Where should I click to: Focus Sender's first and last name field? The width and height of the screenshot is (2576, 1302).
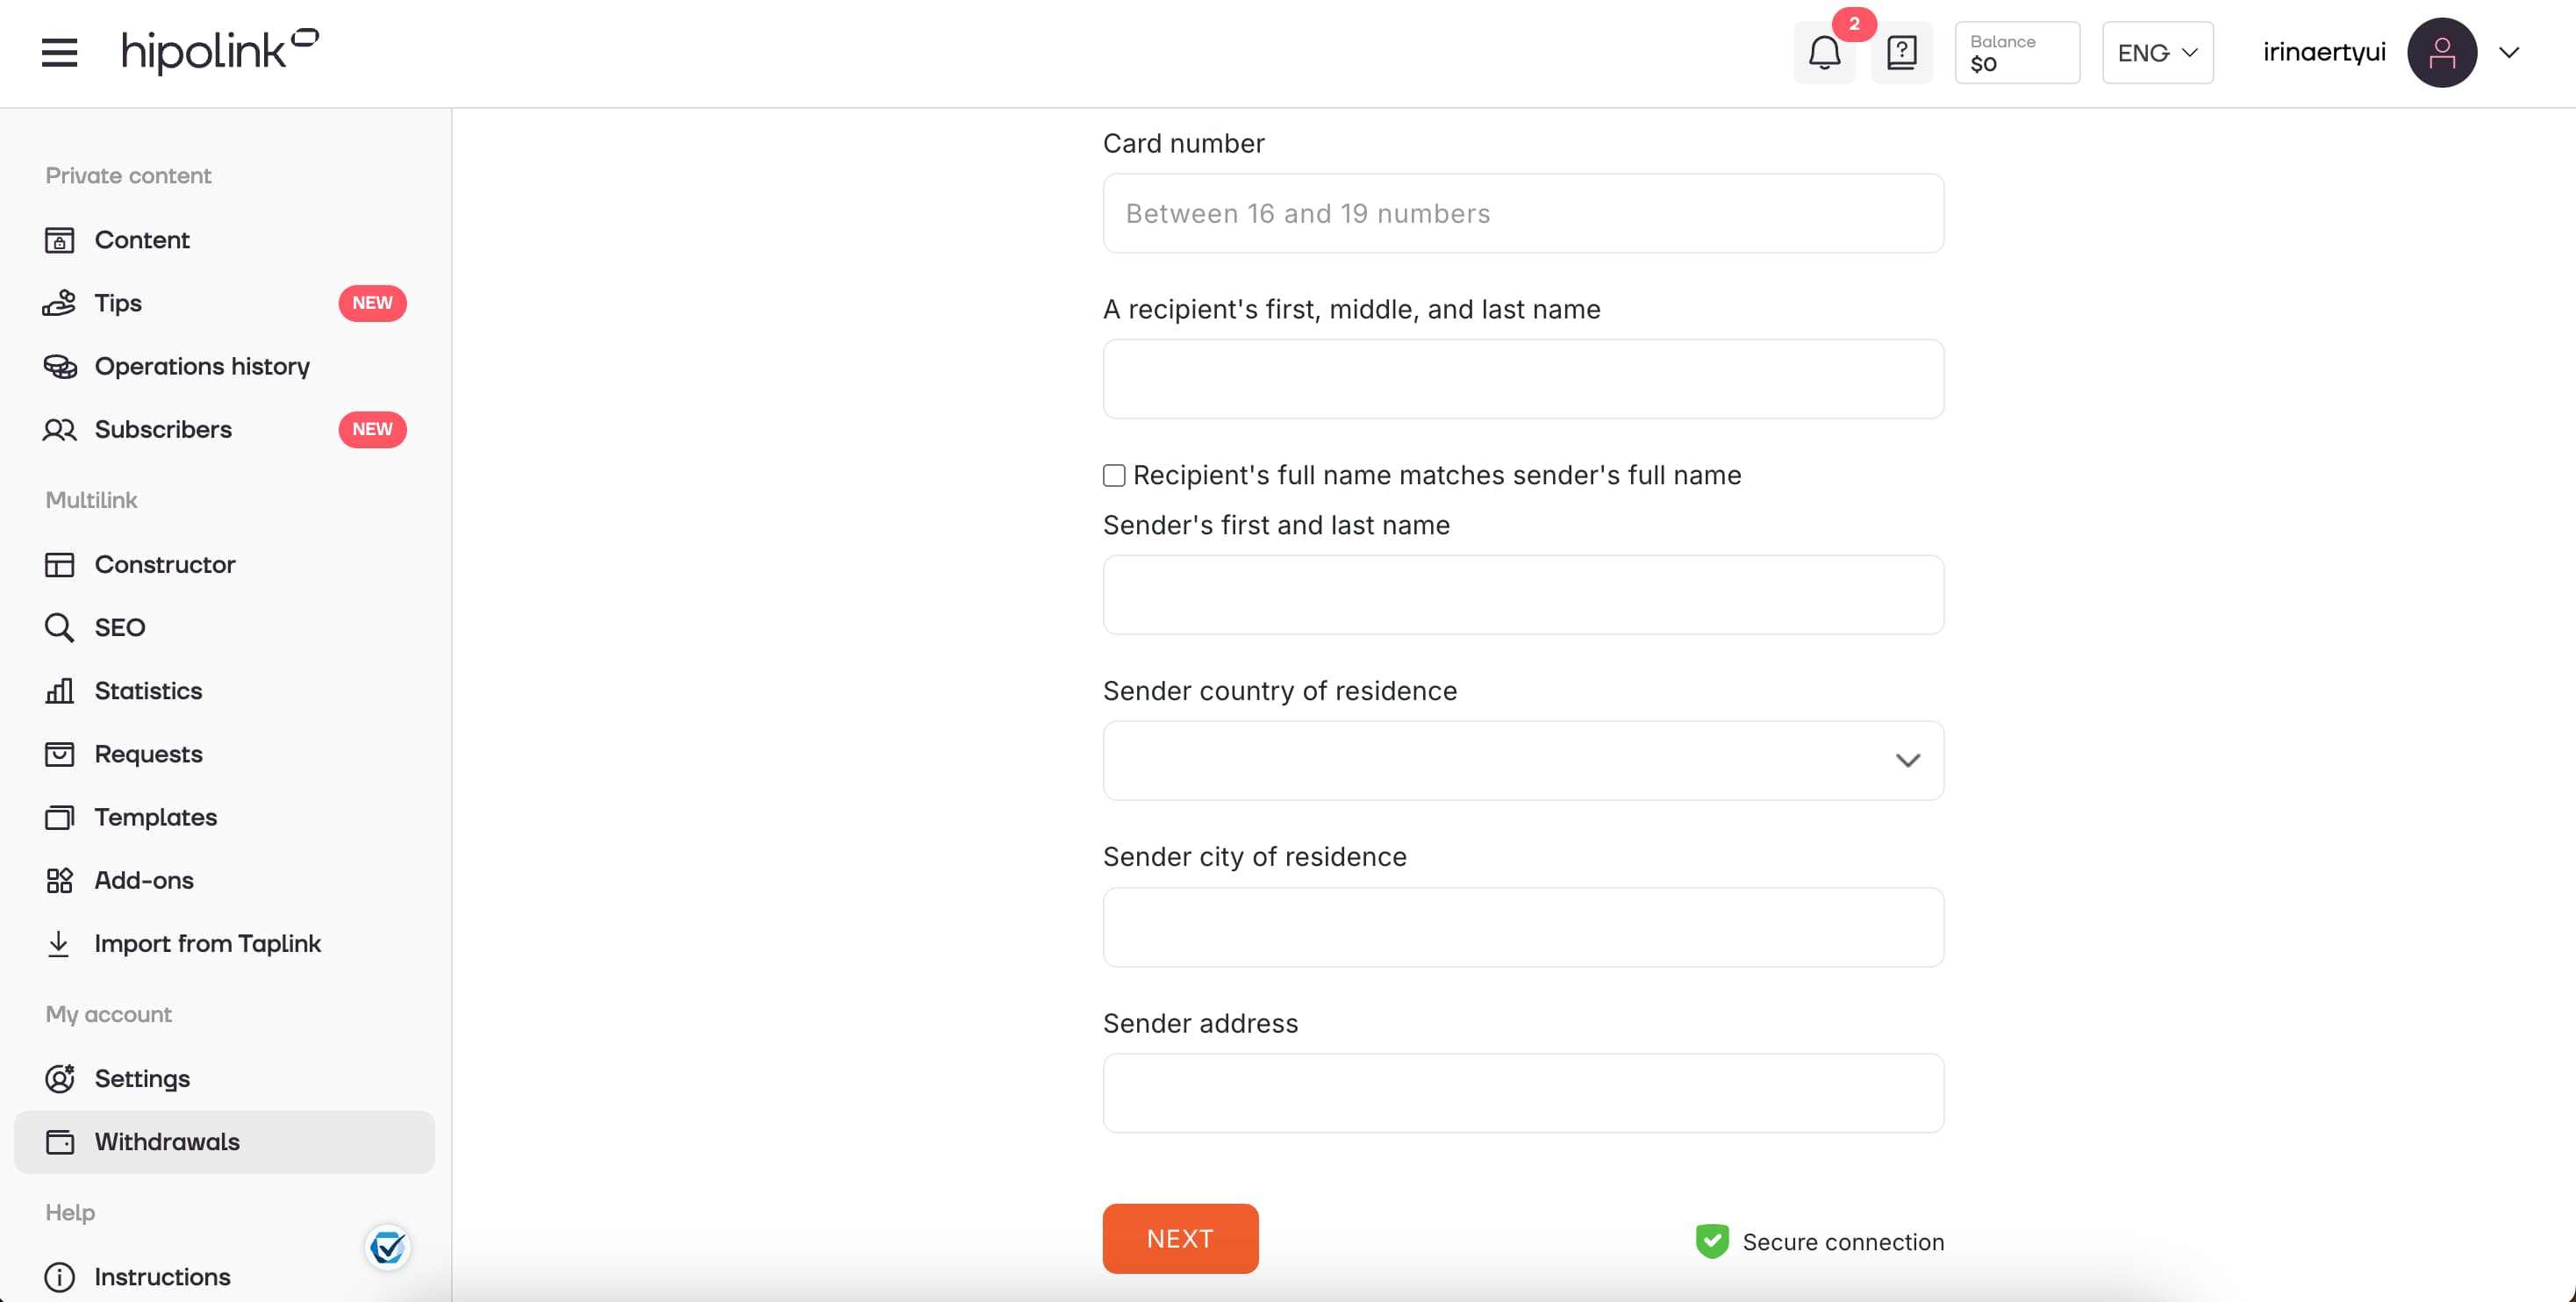[1523, 595]
